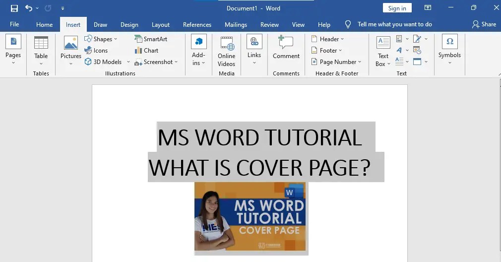This screenshot has width=501, height=262.
Task: Click the Undo arrow icon
Action: click(x=29, y=8)
